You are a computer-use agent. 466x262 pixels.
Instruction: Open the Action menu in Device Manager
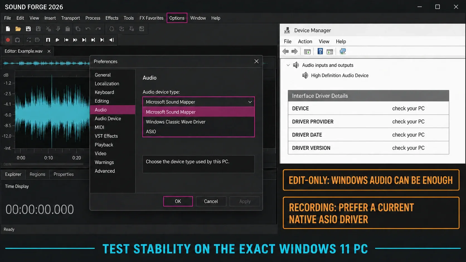point(305,41)
